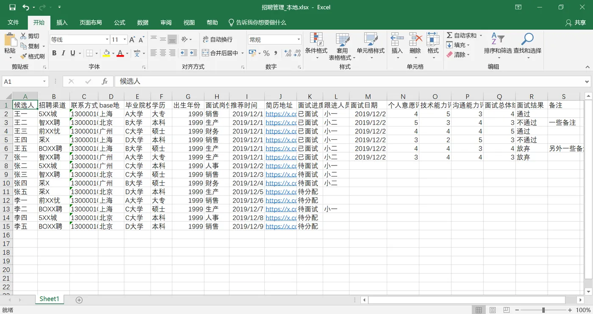Screen dimensions: 593x314
Task: Open resume link in row 2 王一
Action: click(281, 114)
